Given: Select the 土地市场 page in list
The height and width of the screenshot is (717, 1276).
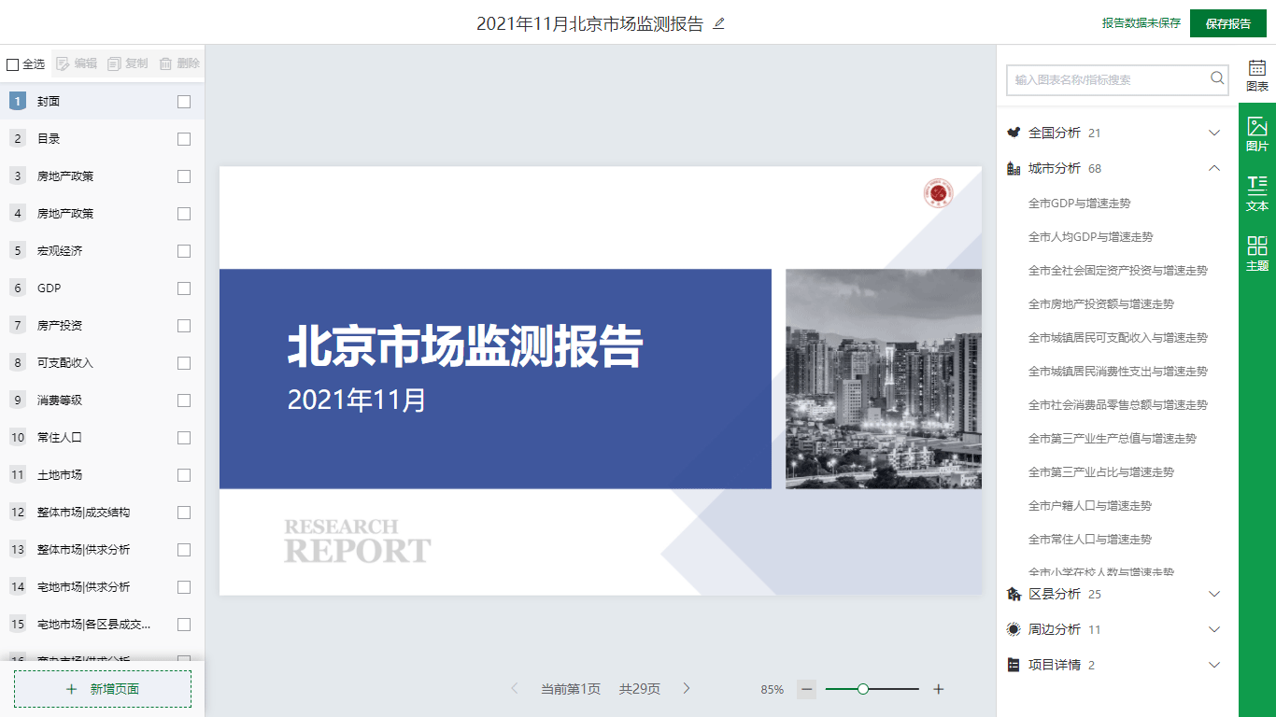Looking at the screenshot, I should (x=60, y=474).
